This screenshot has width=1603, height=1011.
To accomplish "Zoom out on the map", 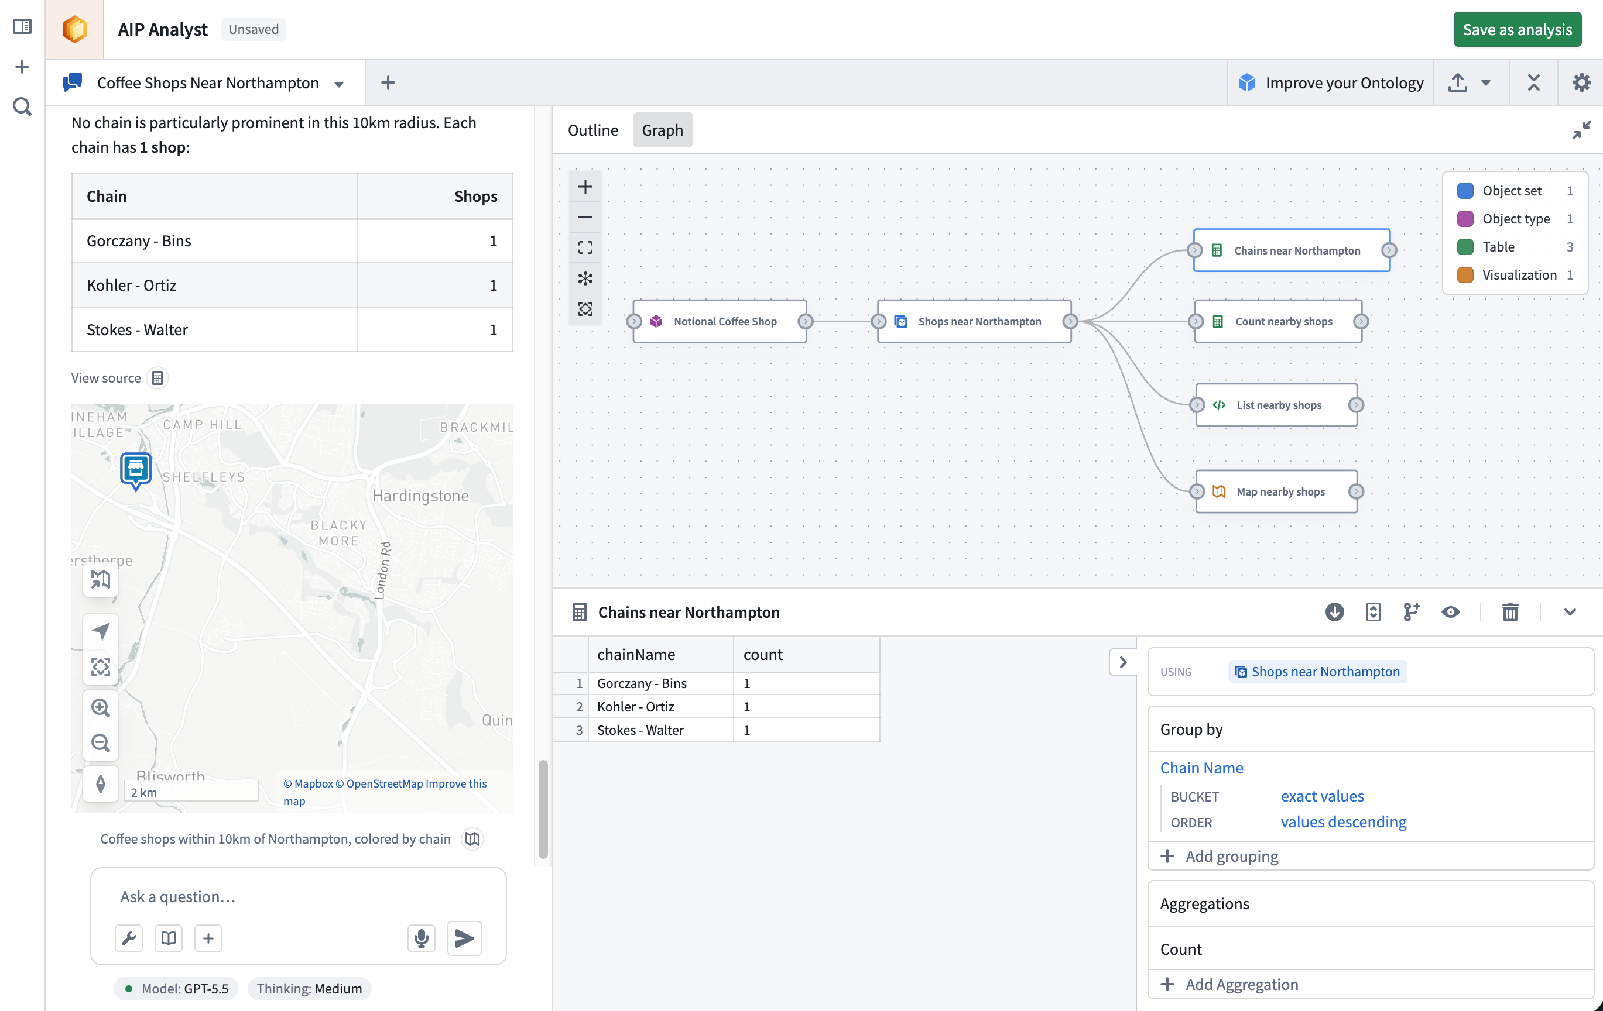I will coord(101,743).
